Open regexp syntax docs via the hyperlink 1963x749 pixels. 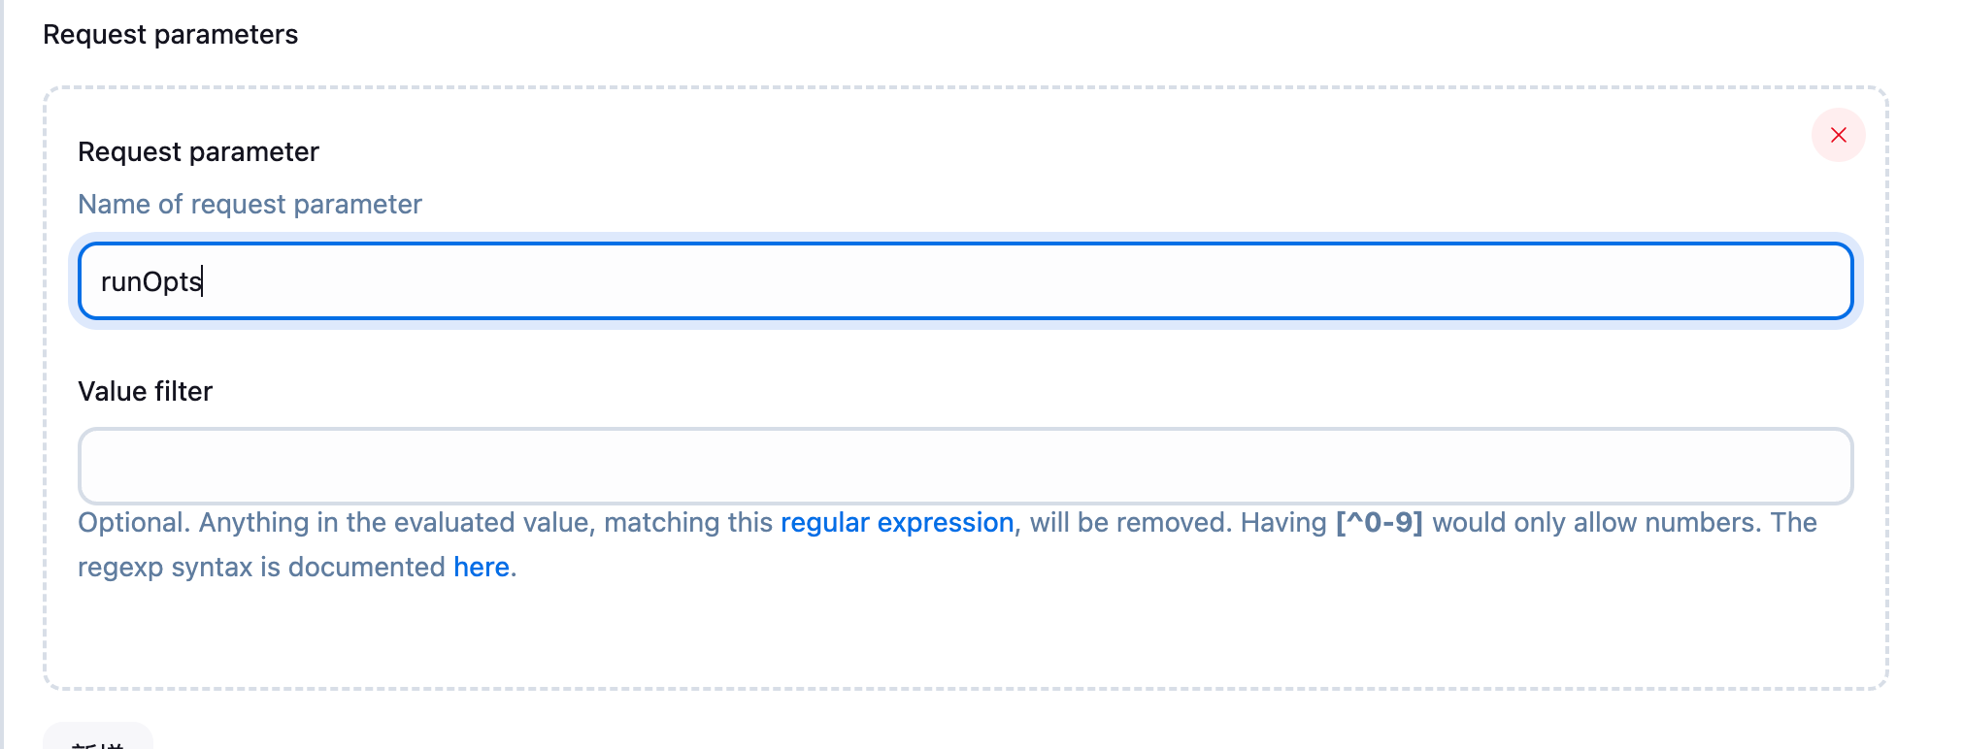(x=481, y=567)
